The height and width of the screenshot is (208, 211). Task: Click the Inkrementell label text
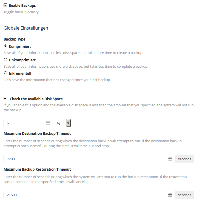(x=20, y=73)
